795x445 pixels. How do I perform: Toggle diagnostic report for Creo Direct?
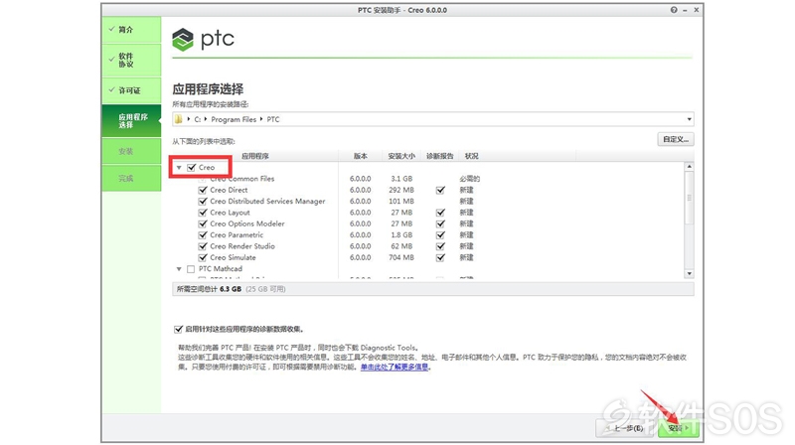tap(440, 190)
